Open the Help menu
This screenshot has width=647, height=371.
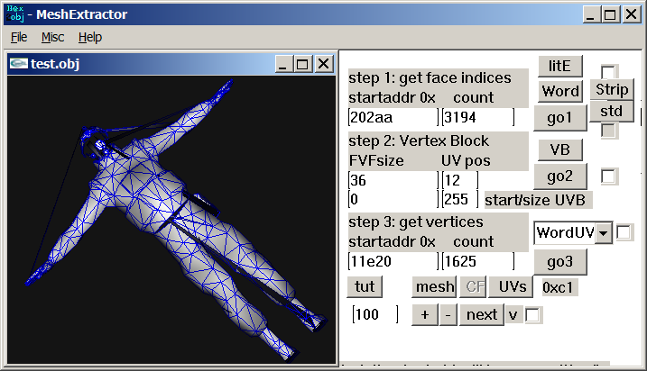(90, 38)
